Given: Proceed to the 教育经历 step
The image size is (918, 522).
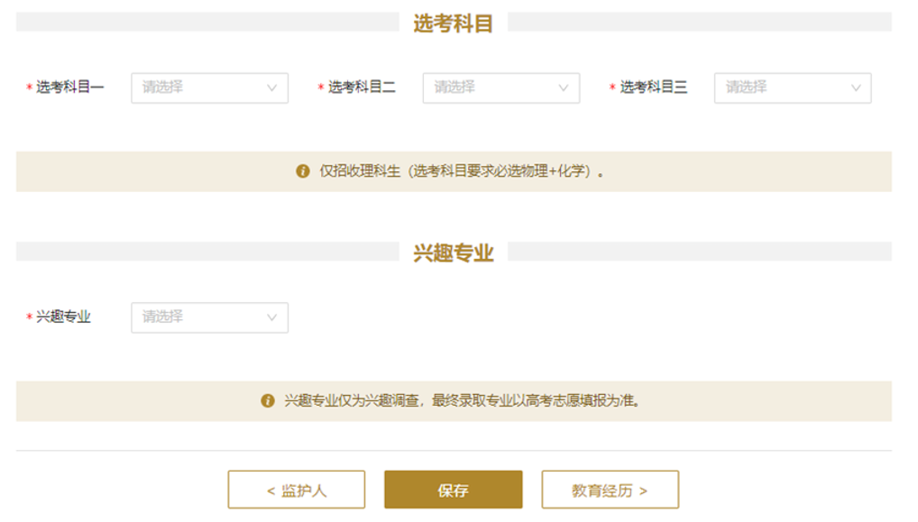Looking at the screenshot, I should (610, 490).
